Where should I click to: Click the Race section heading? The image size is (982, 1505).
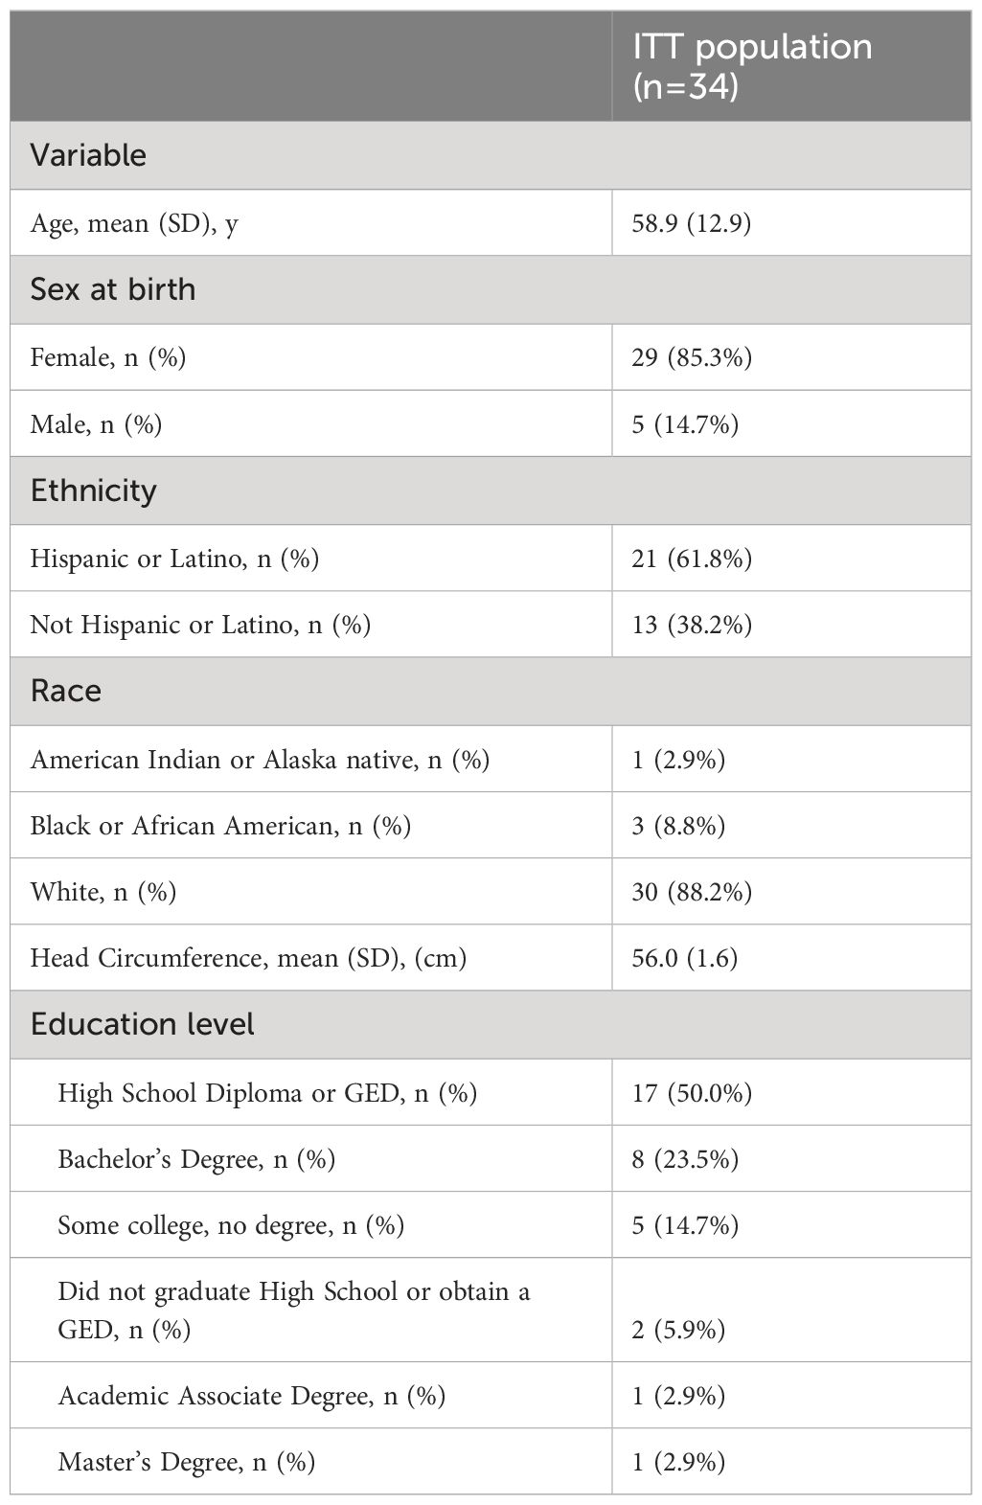[65, 691]
